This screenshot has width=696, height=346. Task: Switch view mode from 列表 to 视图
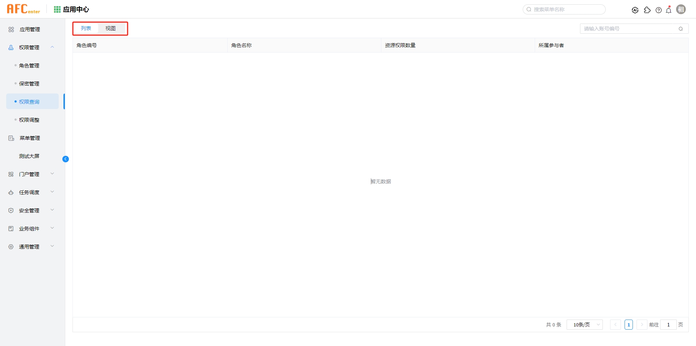pos(111,28)
